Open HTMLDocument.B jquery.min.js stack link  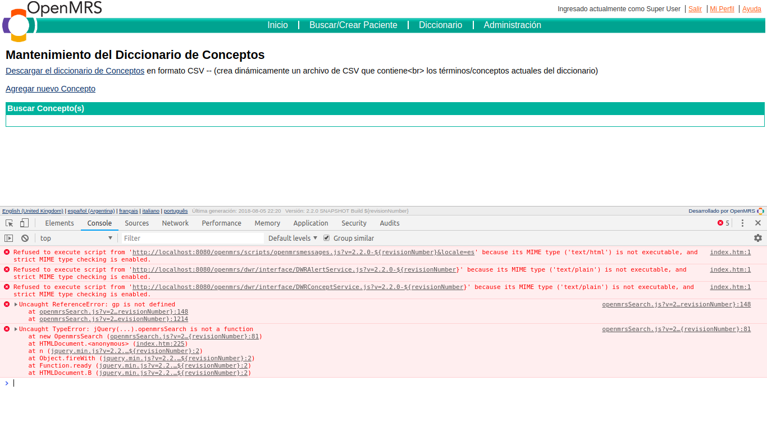tap(173, 373)
